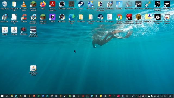
Task: Launch the EVE Launcher shortcut
Action: tap(138, 5)
